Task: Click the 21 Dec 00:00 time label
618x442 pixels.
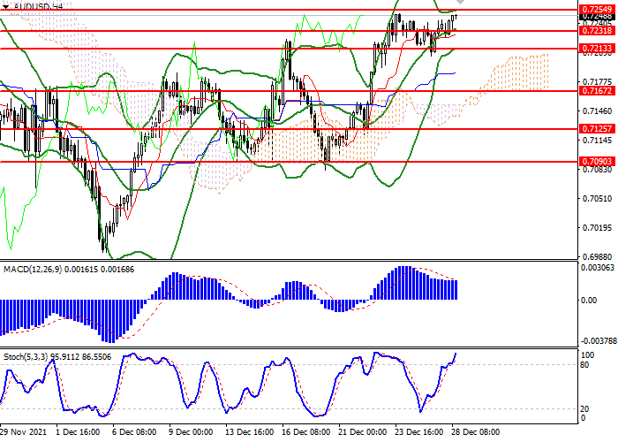Action: (362, 432)
